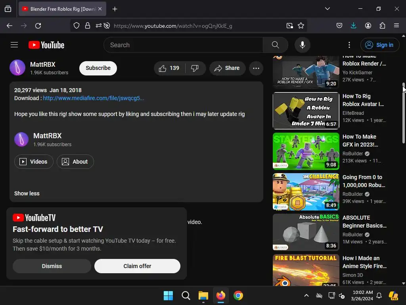The width and height of the screenshot is (406, 305).
Task: Open File Explorer from taskbar
Action: (x=203, y=295)
